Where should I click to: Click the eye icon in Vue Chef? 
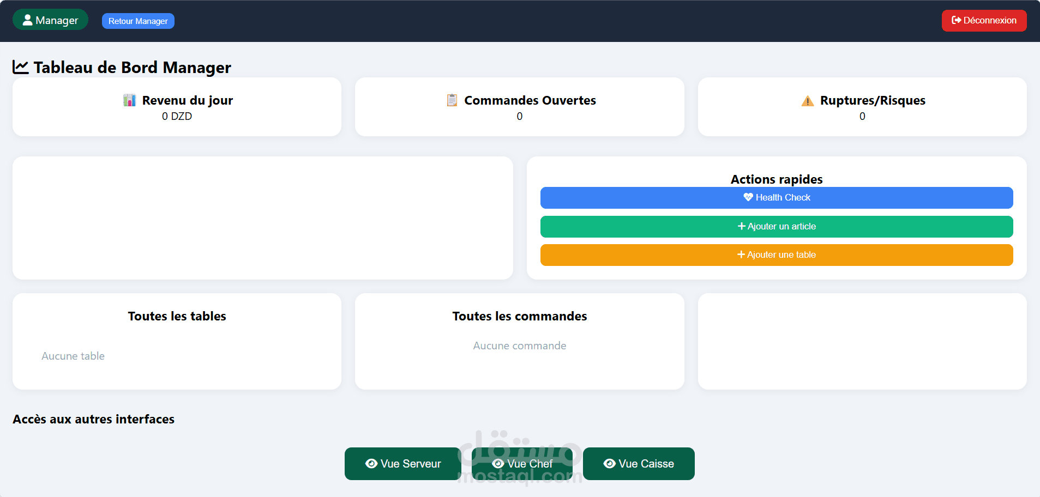point(498,463)
